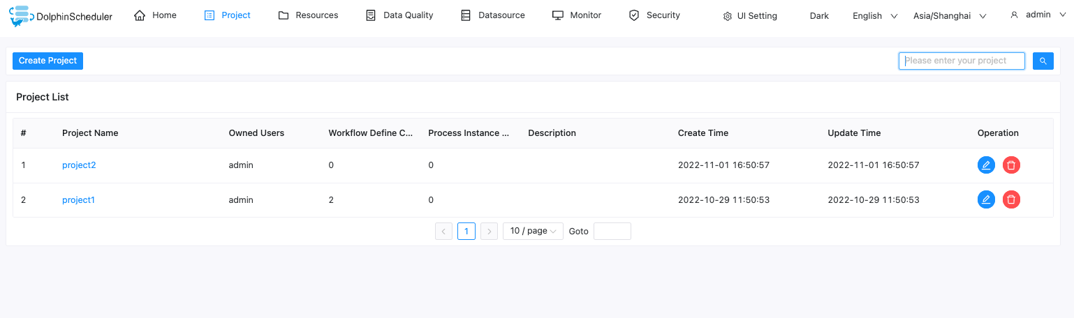Screen dimensions: 1074x318
Task: Click project2 update time value
Action: point(874,165)
